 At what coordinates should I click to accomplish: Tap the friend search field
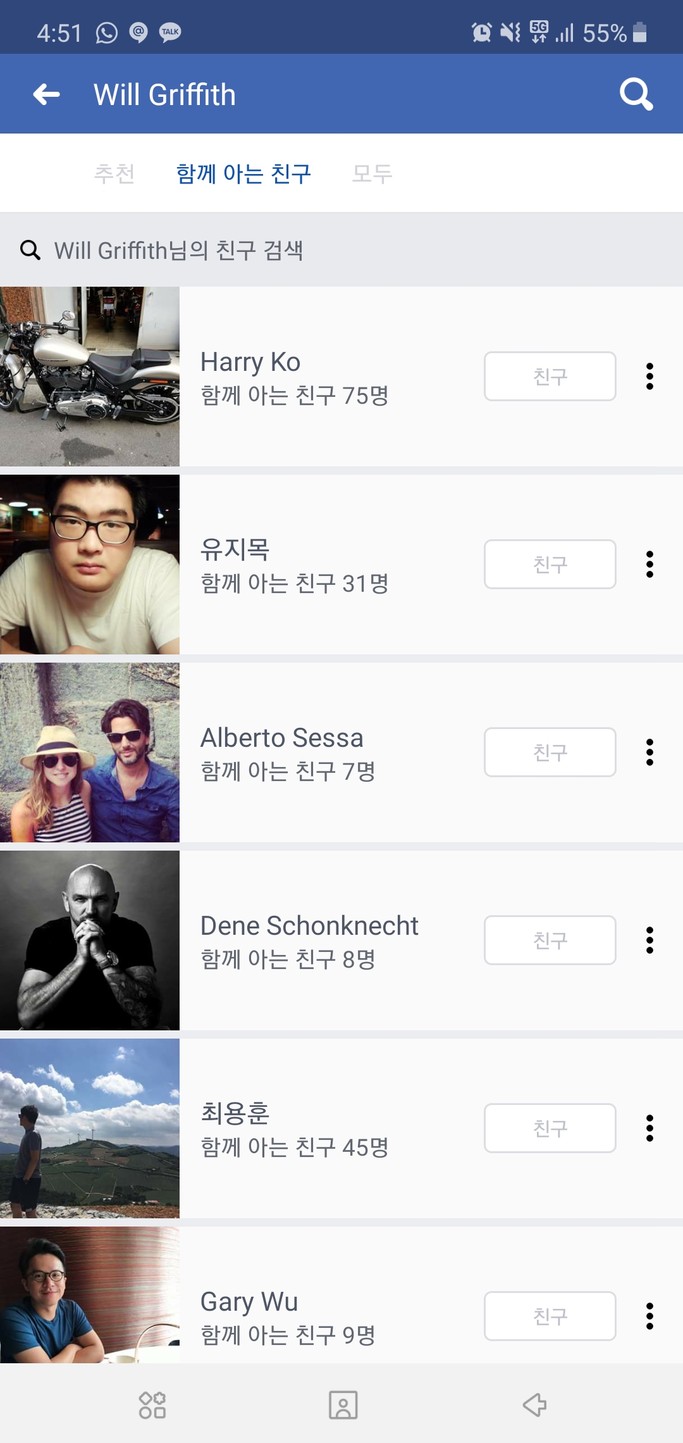tap(341, 250)
